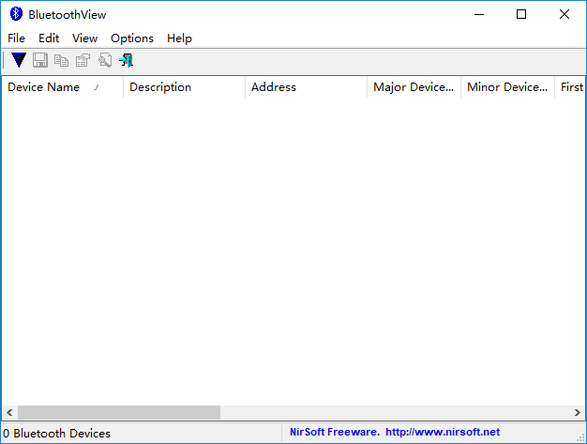Viewport: 587px width, 444px height.
Task: Open the nirsoft.net link in status bar
Action: pos(442,433)
